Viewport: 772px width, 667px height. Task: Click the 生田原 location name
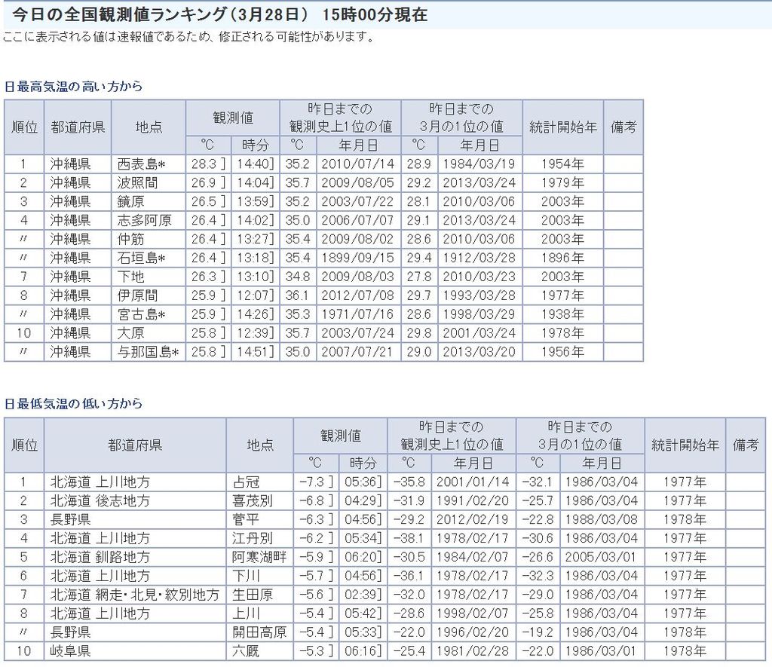point(250,595)
